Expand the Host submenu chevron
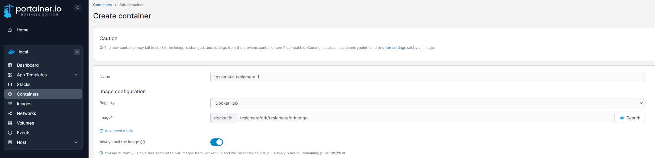The image size is (655, 158). click(x=76, y=142)
